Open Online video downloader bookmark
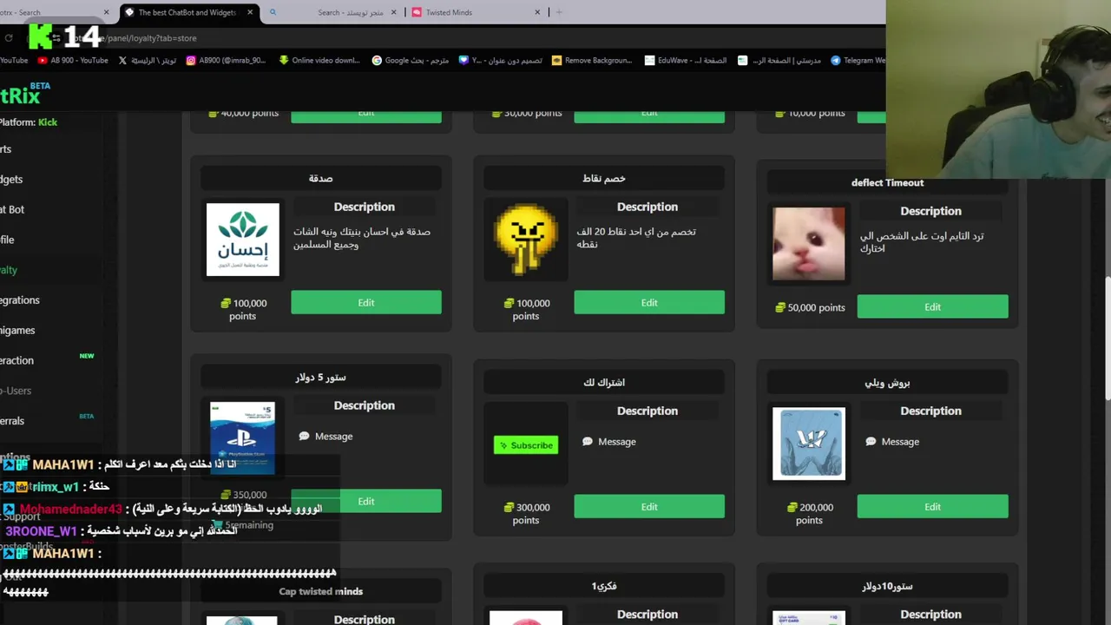 [319, 60]
